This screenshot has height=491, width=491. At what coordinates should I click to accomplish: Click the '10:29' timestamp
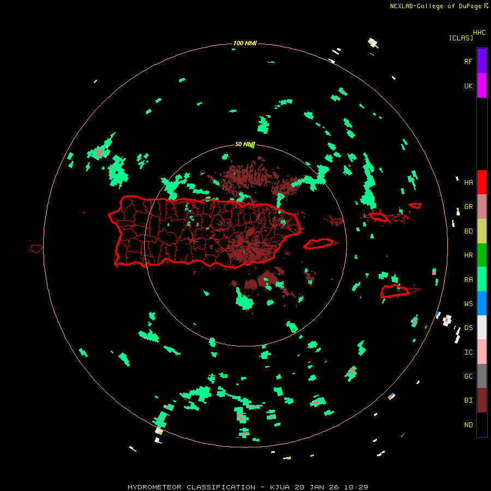click(x=356, y=487)
